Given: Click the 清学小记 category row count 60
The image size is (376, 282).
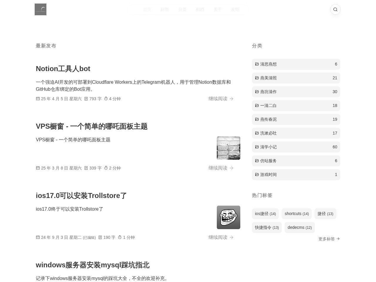Looking at the screenshot, I should 335,147.
